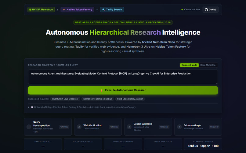Click the bolt icon on the Execute button
This screenshot has height=153, width=246.
(x=102, y=90)
